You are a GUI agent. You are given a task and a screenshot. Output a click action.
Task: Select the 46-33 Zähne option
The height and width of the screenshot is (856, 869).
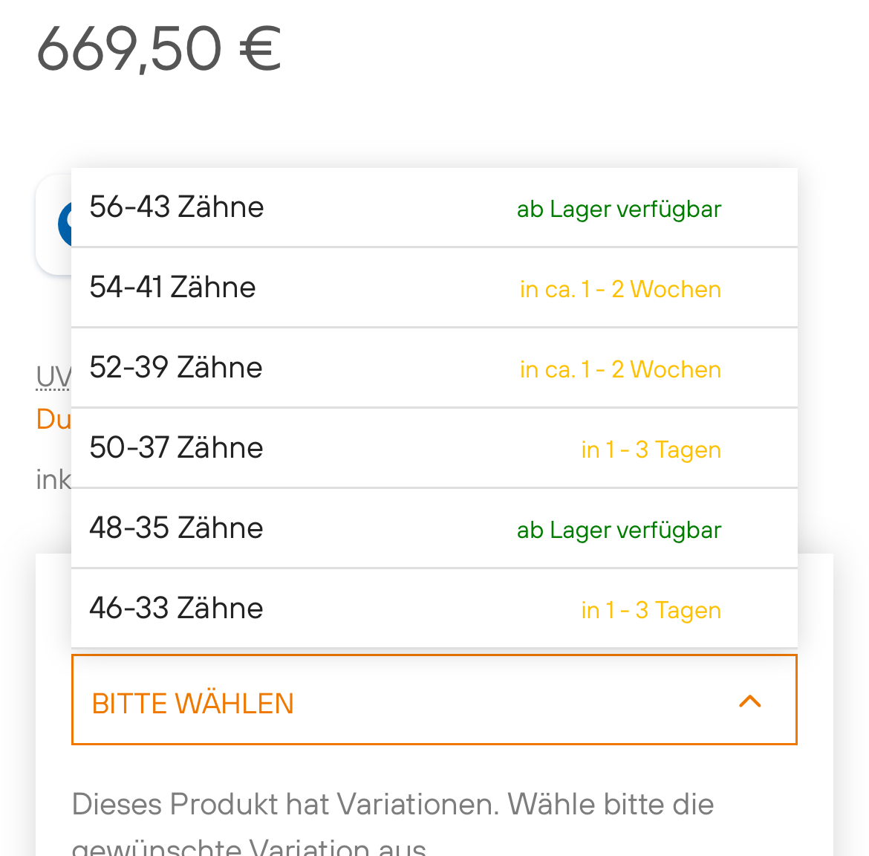176,609
